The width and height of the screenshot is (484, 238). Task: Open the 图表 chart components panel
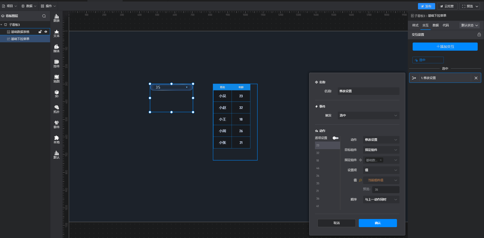56,18
